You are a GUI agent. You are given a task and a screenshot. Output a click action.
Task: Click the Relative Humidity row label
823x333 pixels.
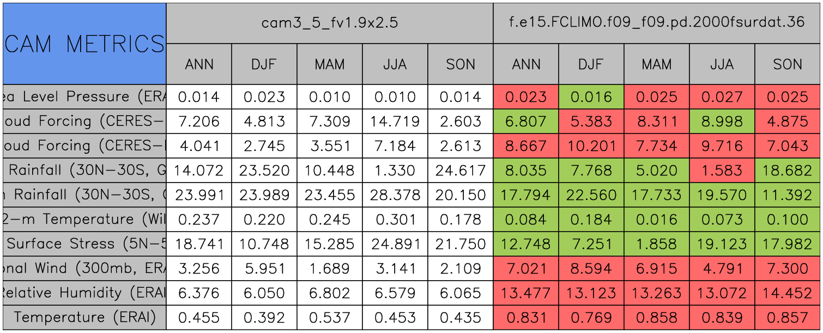[84, 293]
